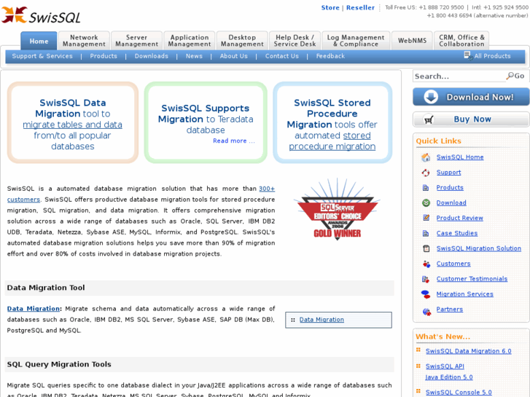The width and height of the screenshot is (530, 397).
Task: Click bullet icon beside SwisSQL API
Action: [x=418, y=366]
